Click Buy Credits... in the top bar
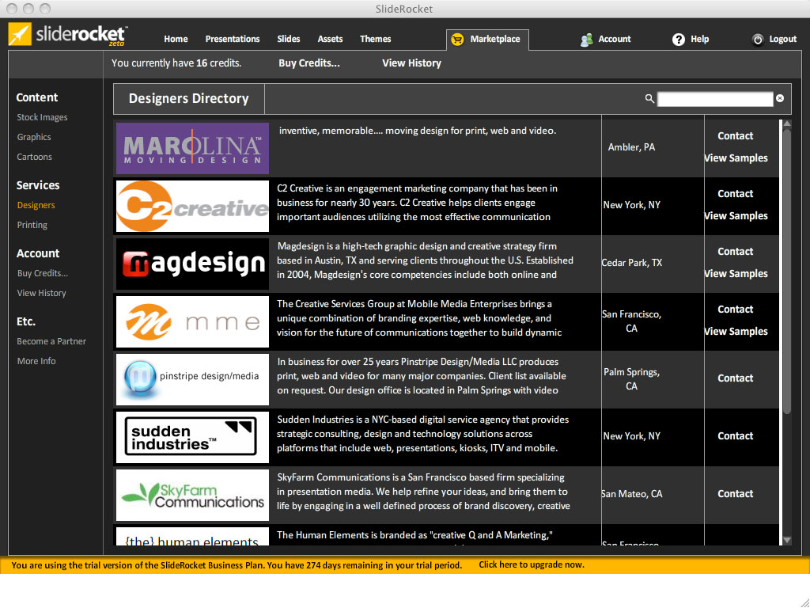 click(x=309, y=63)
